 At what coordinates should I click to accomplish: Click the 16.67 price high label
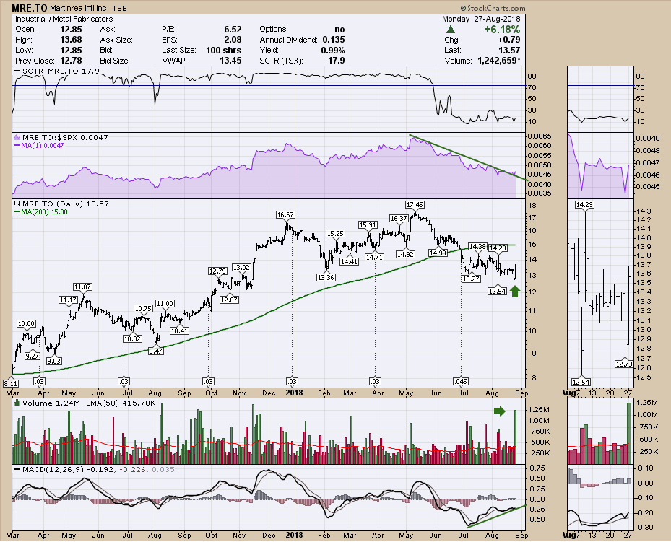click(x=285, y=215)
